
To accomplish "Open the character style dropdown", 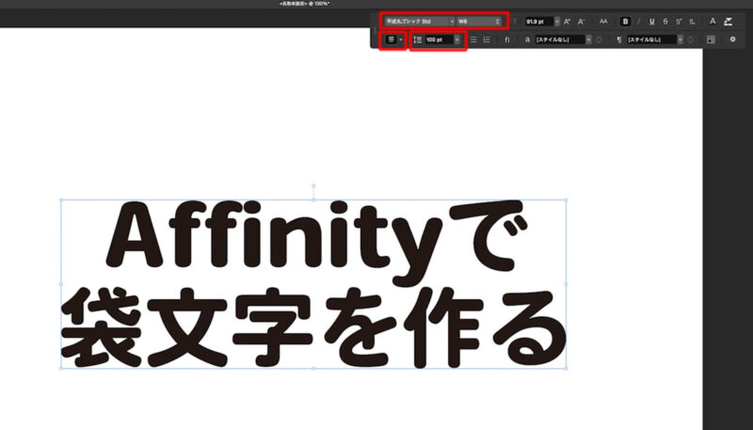I will (563, 40).
